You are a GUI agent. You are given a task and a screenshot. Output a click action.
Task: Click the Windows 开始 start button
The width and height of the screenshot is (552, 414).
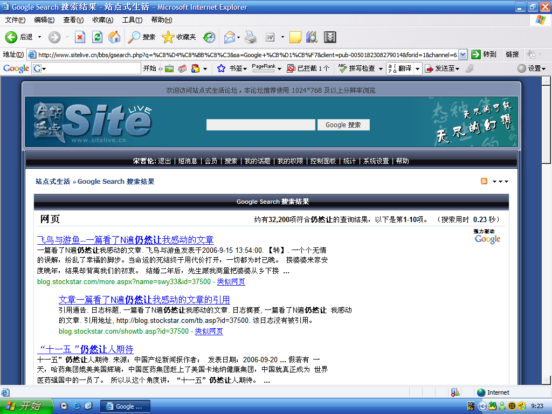[x=26, y=406]
